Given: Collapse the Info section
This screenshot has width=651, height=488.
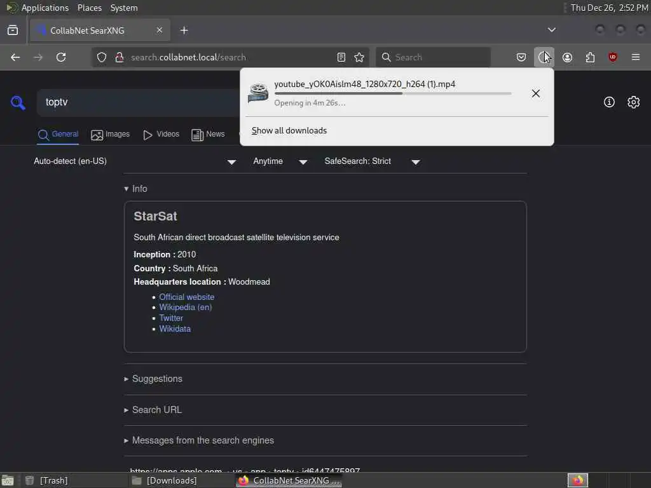Looking at the screenshot, I should tap(135, 189).
